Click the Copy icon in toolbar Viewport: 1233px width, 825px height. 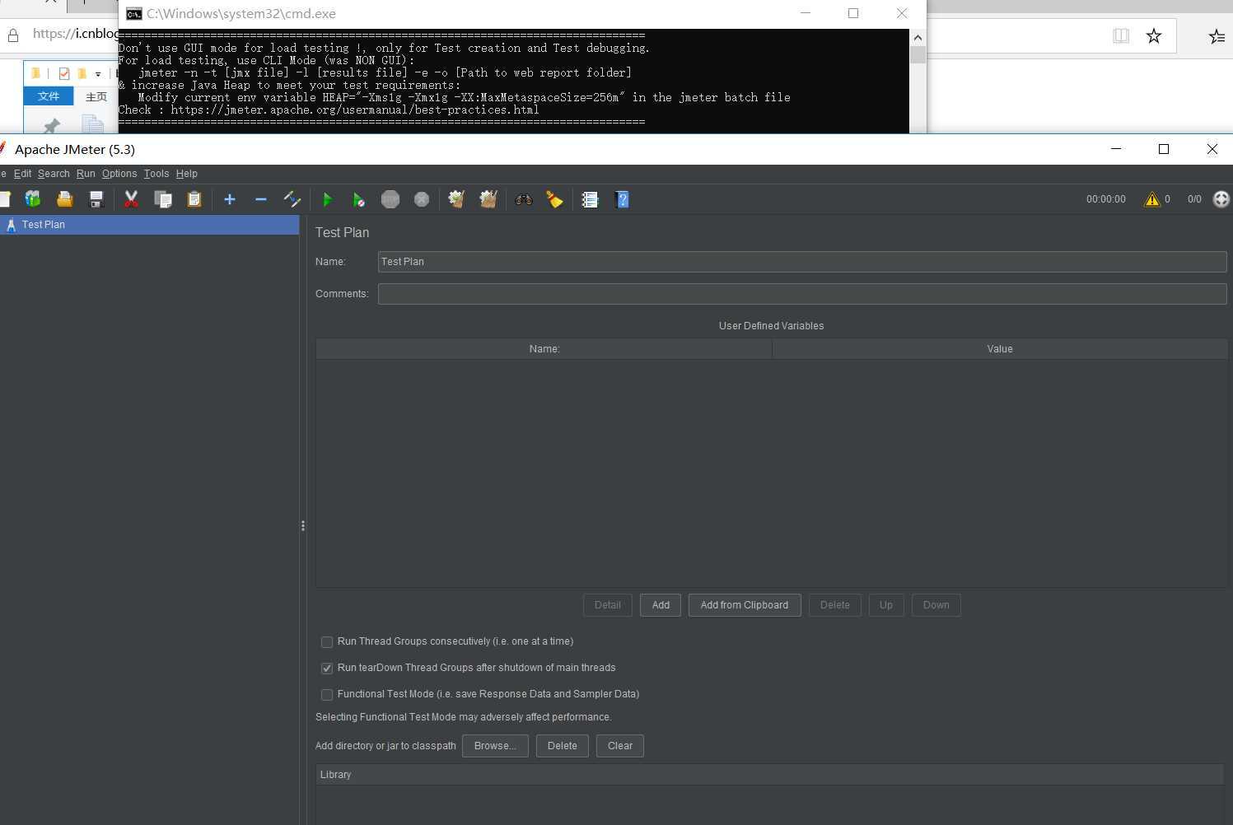(x=163, y=199)
